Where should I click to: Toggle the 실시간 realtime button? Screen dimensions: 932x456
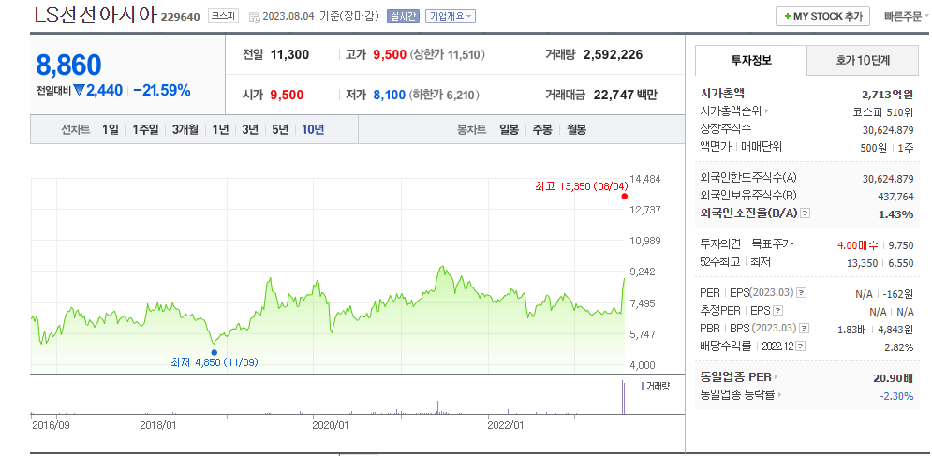point(403,17)
